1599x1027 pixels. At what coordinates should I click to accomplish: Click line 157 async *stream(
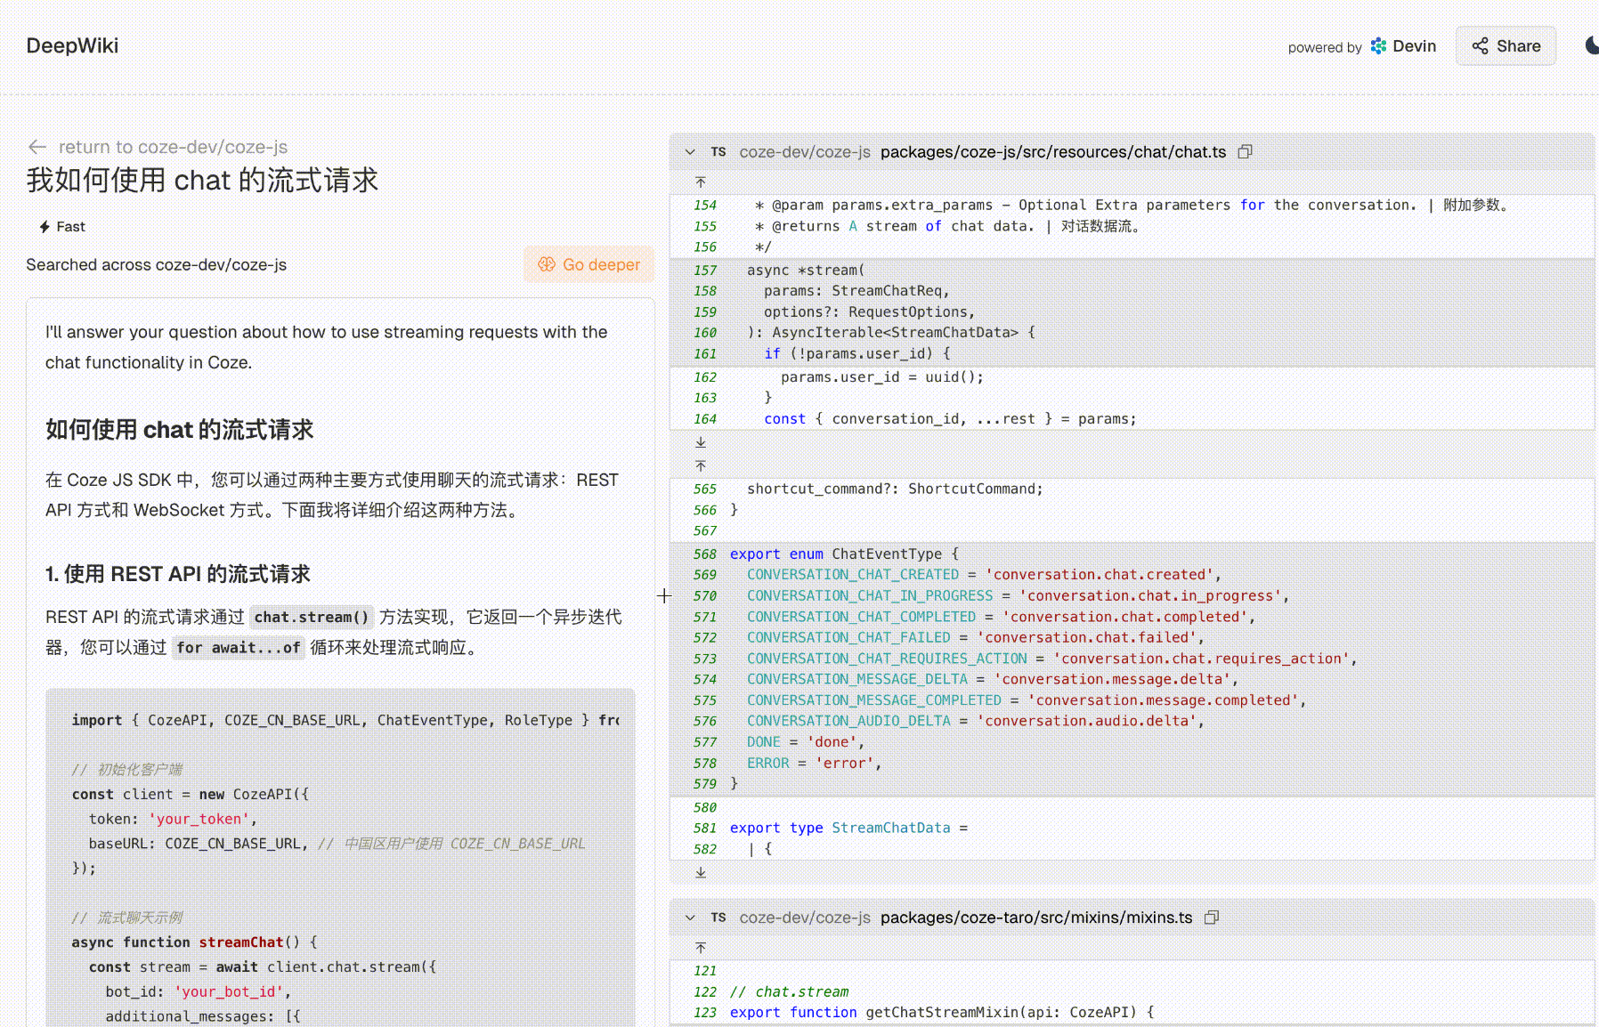pyautogui.click(x=806, y=270)
